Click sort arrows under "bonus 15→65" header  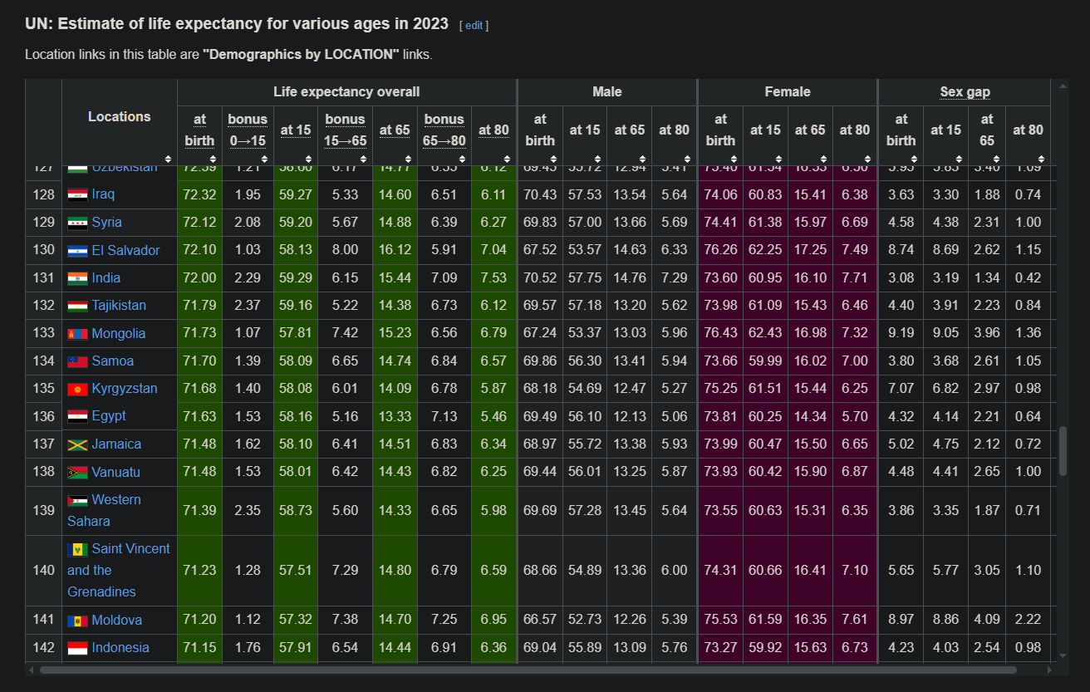point(364,159)
